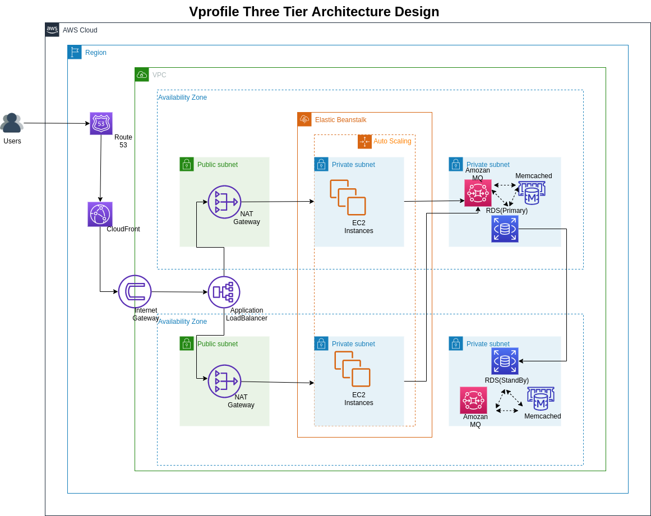The height and width of the screenshot is (516, 651).
Task: Click the diagram title text
Action: point(313,11)
